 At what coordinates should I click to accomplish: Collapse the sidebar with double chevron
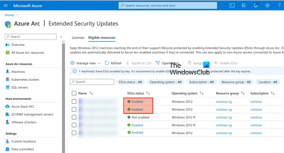[61, 37]
